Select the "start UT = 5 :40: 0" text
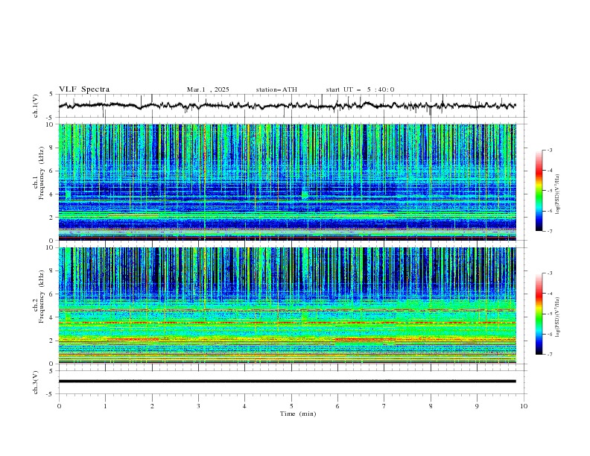This screenshot has width=590, height=456. pyautogui.click(x=360, y=89)
